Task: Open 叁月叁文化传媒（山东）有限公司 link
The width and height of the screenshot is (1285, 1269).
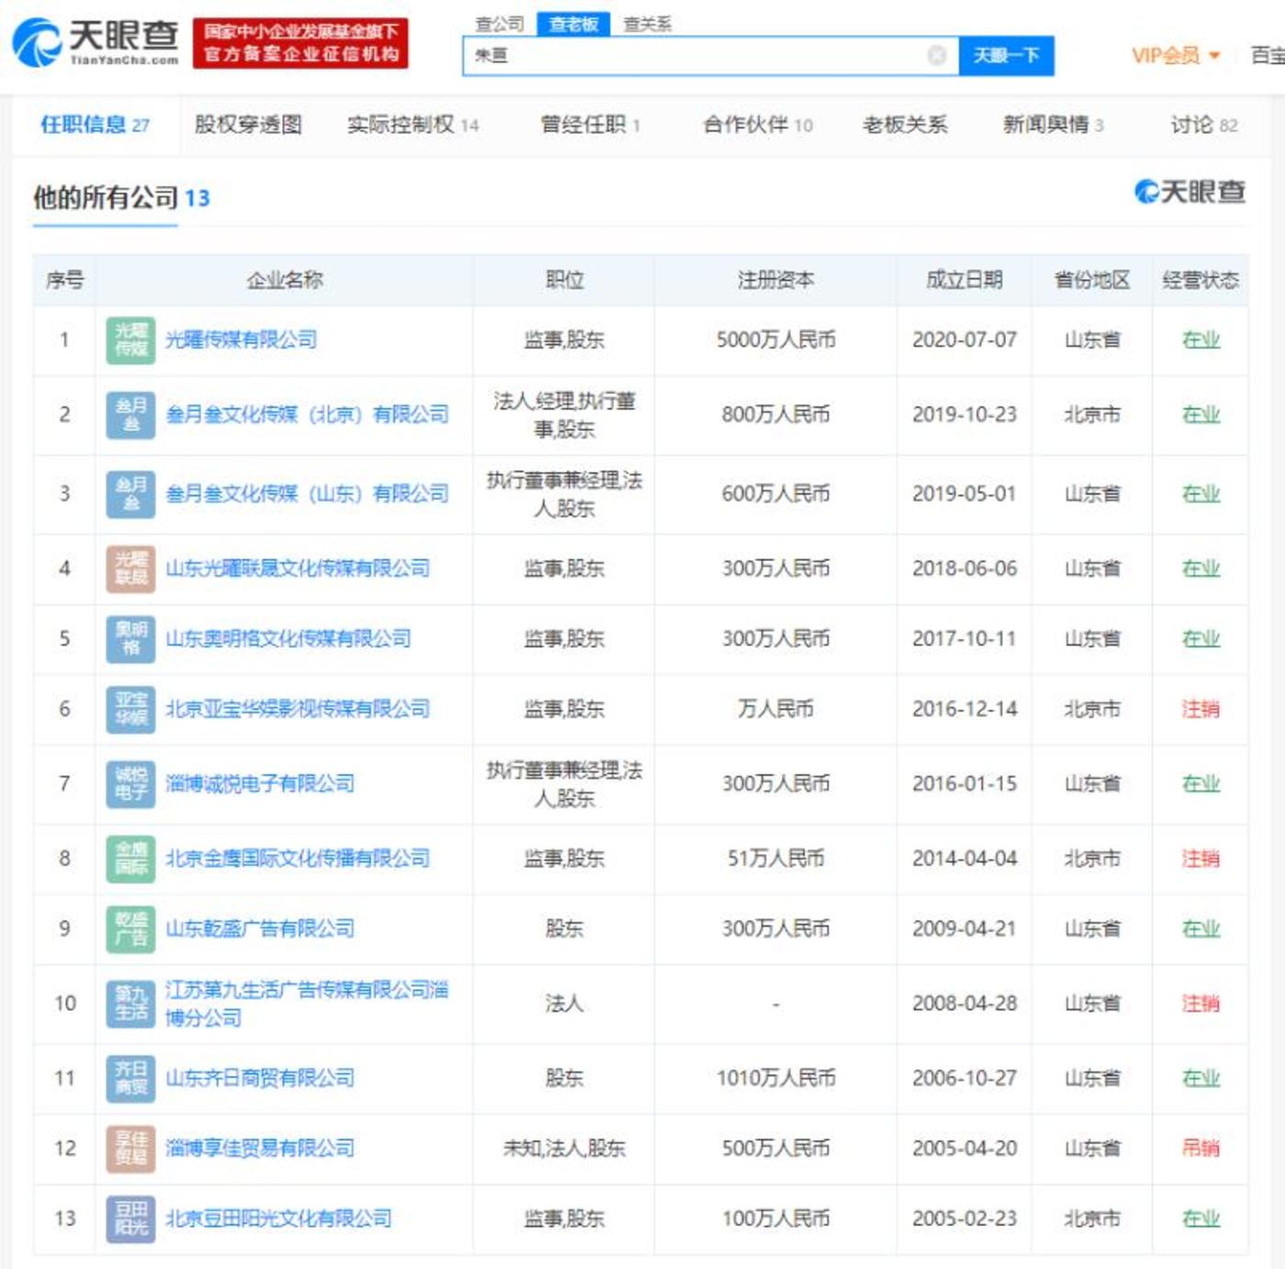Action: (x=307, y=494)
